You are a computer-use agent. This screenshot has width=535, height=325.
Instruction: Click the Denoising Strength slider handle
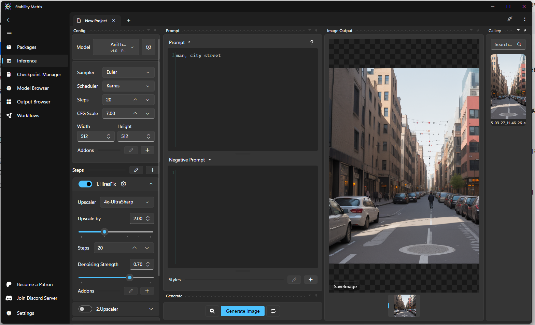(x=130, y=278)
